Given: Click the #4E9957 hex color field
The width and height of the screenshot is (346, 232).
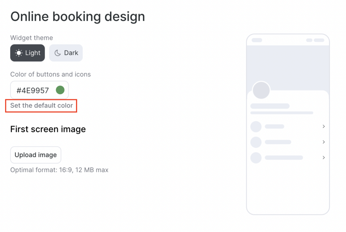Looking at the screenshot, I should coord(33,90).
